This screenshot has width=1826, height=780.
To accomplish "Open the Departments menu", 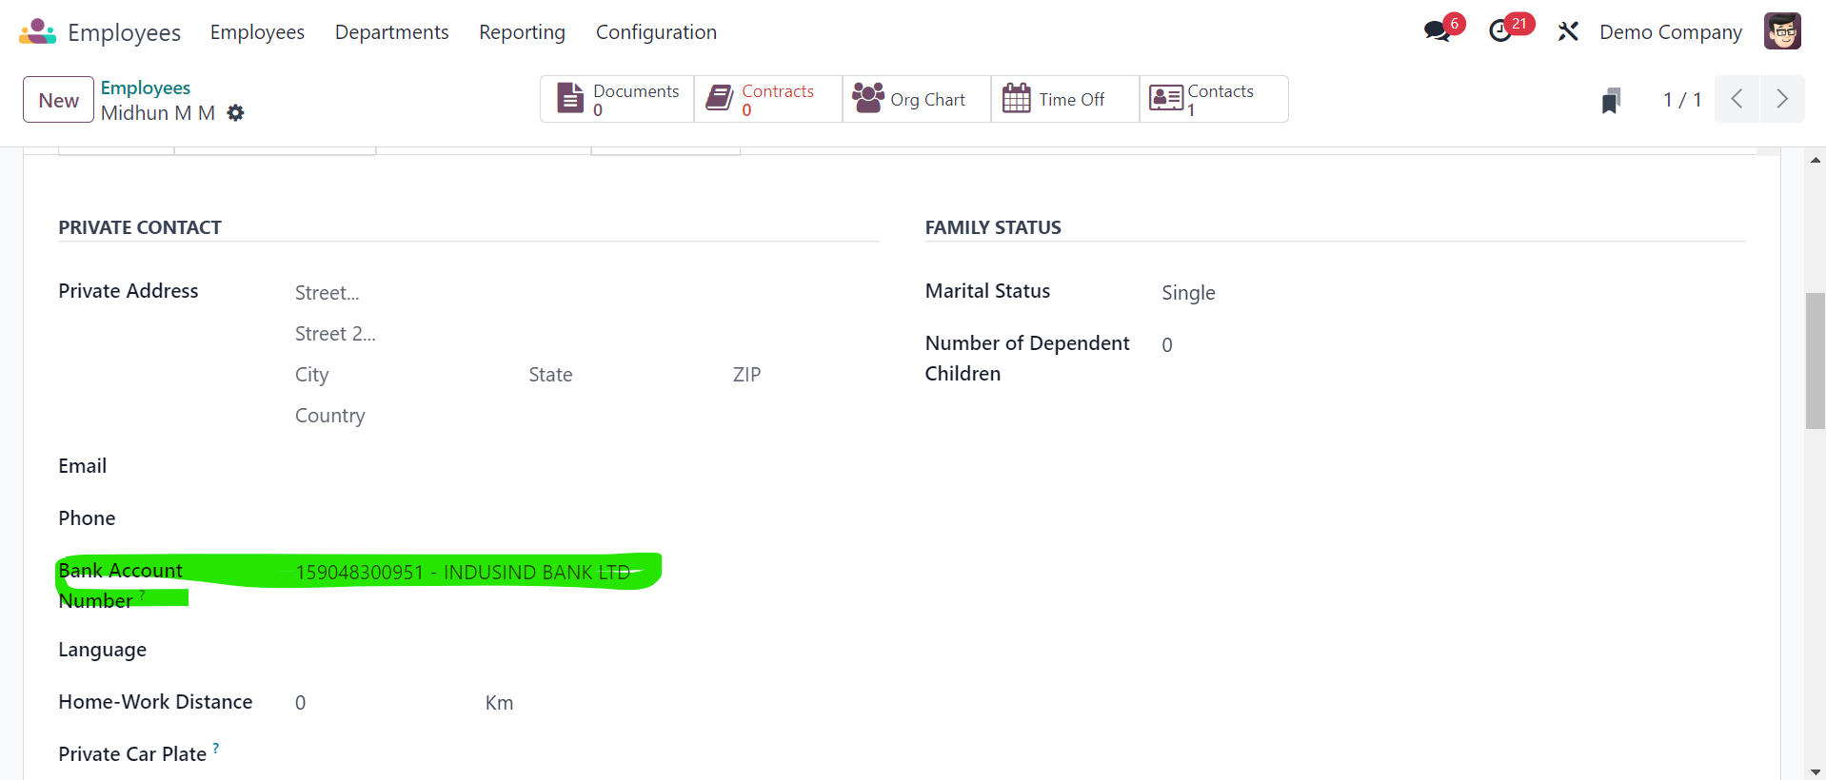I will coord(391,32).
